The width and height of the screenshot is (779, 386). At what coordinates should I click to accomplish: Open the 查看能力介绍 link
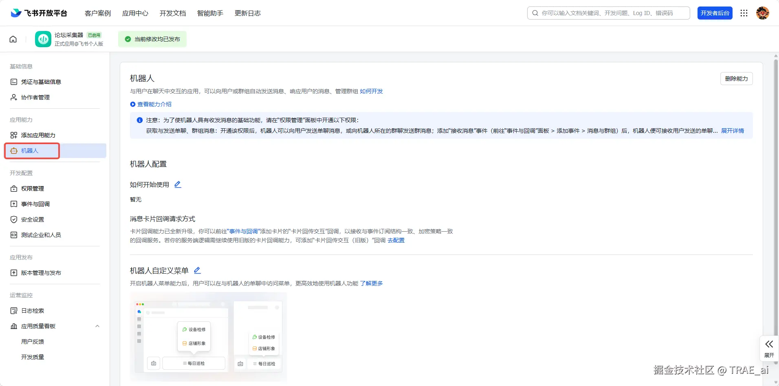point(154,104)
